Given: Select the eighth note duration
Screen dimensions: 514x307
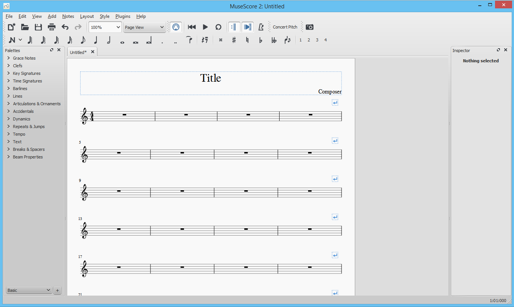Looking at the screenshot, I should point(83,40).
